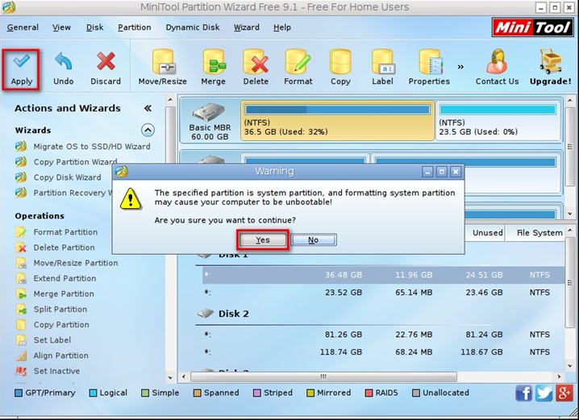This screenshot has width=579, height=420.
Task: Select Align Partition operation
Action: pyautogui.click(x=61, y=356)
